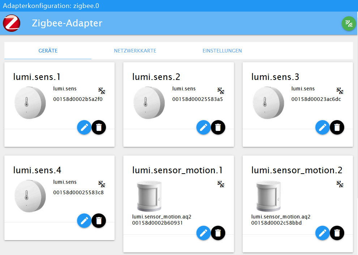Click link status icon on lumi.sensor_motion.2 card
The height and width of the screenshot is (255, 358).
point(340,184)
